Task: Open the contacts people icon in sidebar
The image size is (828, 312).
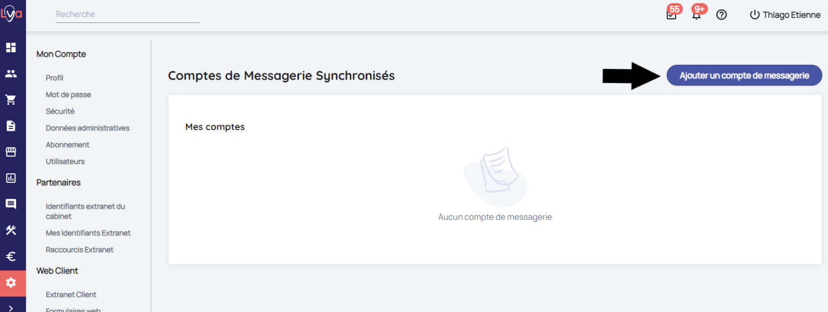Action: coord(11,73)
